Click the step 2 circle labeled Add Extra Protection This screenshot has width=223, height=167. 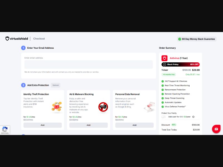(x=23, y=85)
